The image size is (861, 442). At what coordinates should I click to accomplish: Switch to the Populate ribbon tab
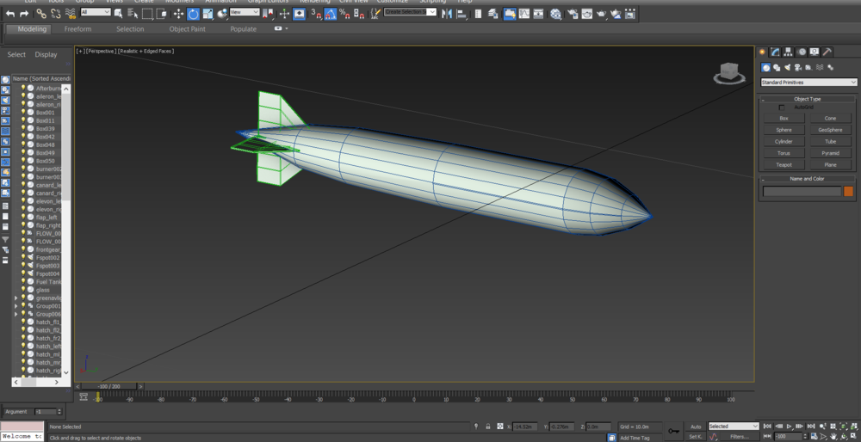pos(244,29)
